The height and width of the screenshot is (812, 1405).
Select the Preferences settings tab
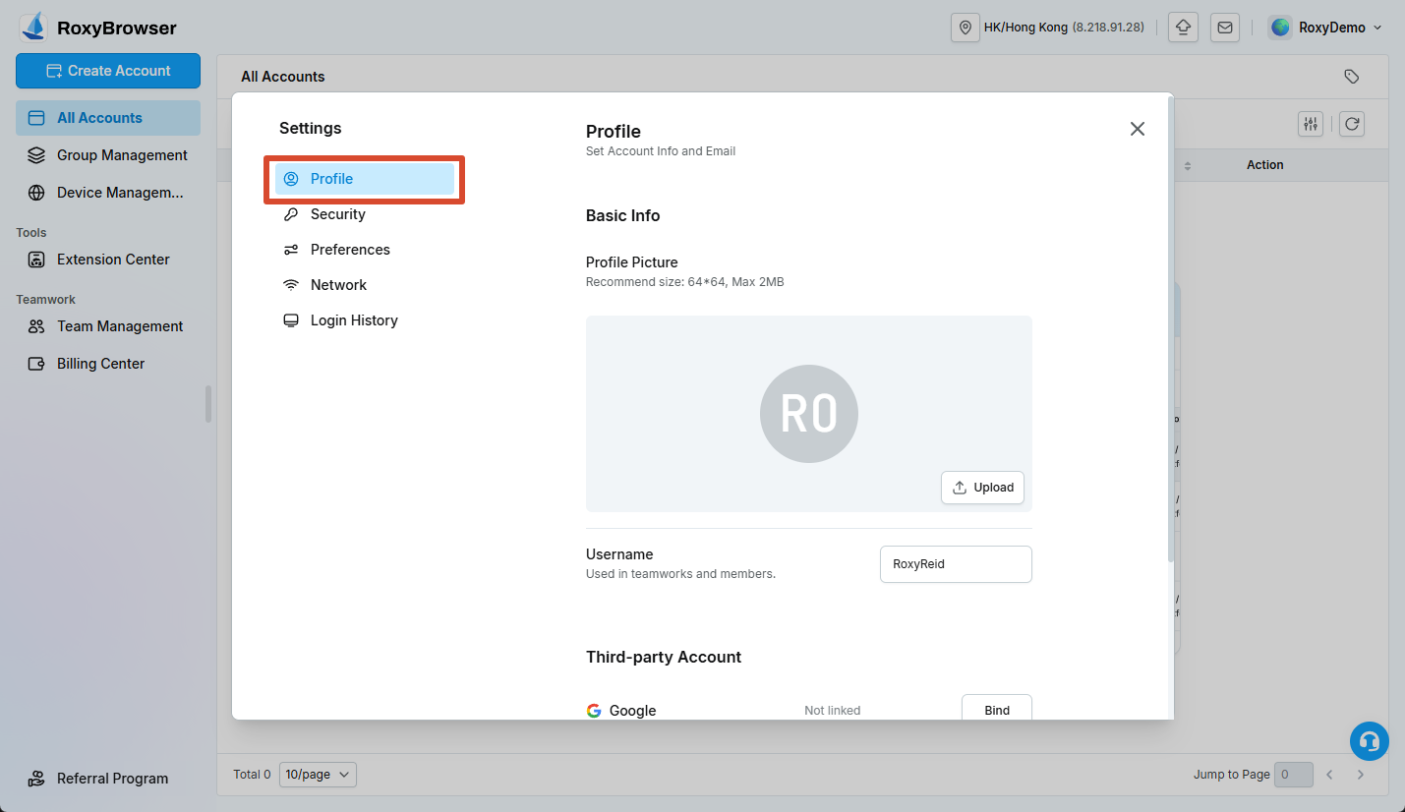click(x=365, y=250)
